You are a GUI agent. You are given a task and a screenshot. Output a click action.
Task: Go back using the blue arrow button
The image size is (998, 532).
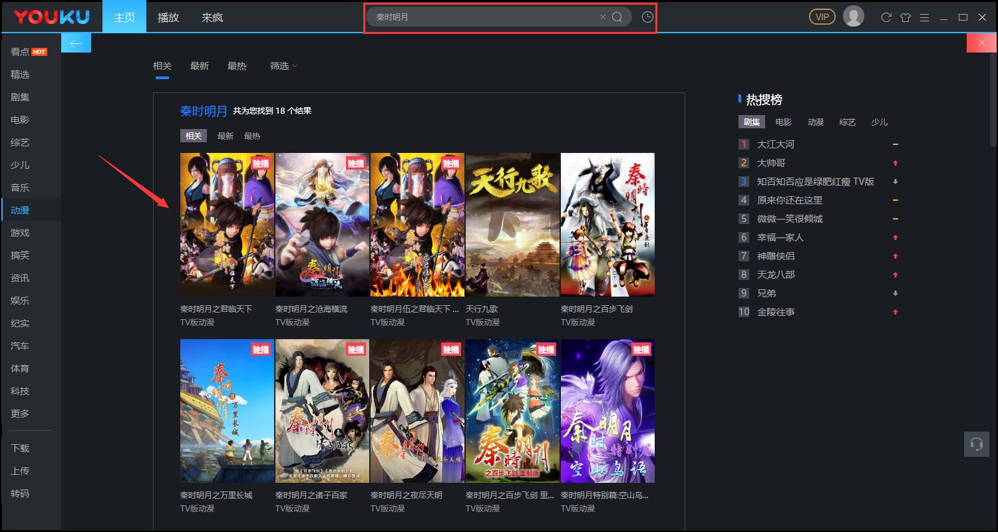tap(76, 42)
